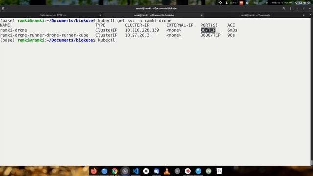Click the 3000/TCP port value
Screen dimensions: 313x176
pos(210,35)
